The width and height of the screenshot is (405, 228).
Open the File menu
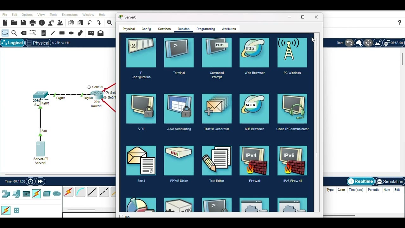pos(5,15)
